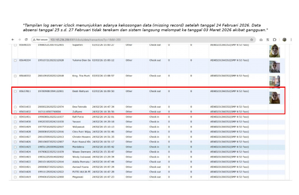The image size is (299, 195).
Task: Click device name in Desti Wahyuni's row
Action: pyautogui.click(x=230, y=91)
